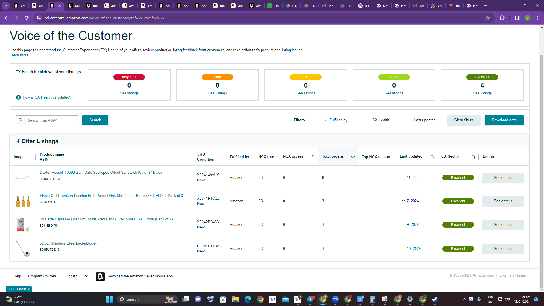Open How is CX Health calculated link
The height and width of the screenshot is (306, 544).
pyautogui.click(x=47, y=97)
